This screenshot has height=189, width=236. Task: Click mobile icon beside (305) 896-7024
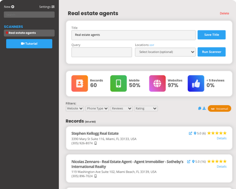[x=95, y=176]
